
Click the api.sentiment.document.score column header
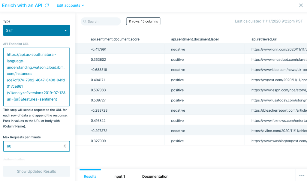(115, 39)
